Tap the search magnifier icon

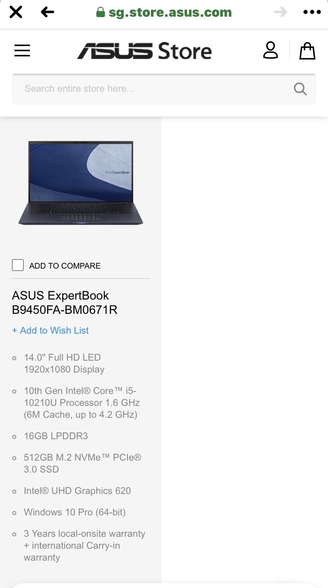(x=300, y=89)
